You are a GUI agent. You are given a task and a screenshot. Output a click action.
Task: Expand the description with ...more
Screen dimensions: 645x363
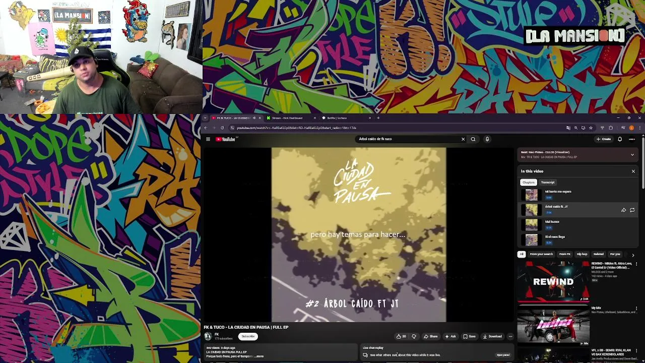[259, 356]
